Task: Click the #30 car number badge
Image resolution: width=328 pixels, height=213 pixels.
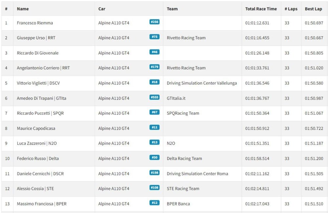Action: coord(154,157)
